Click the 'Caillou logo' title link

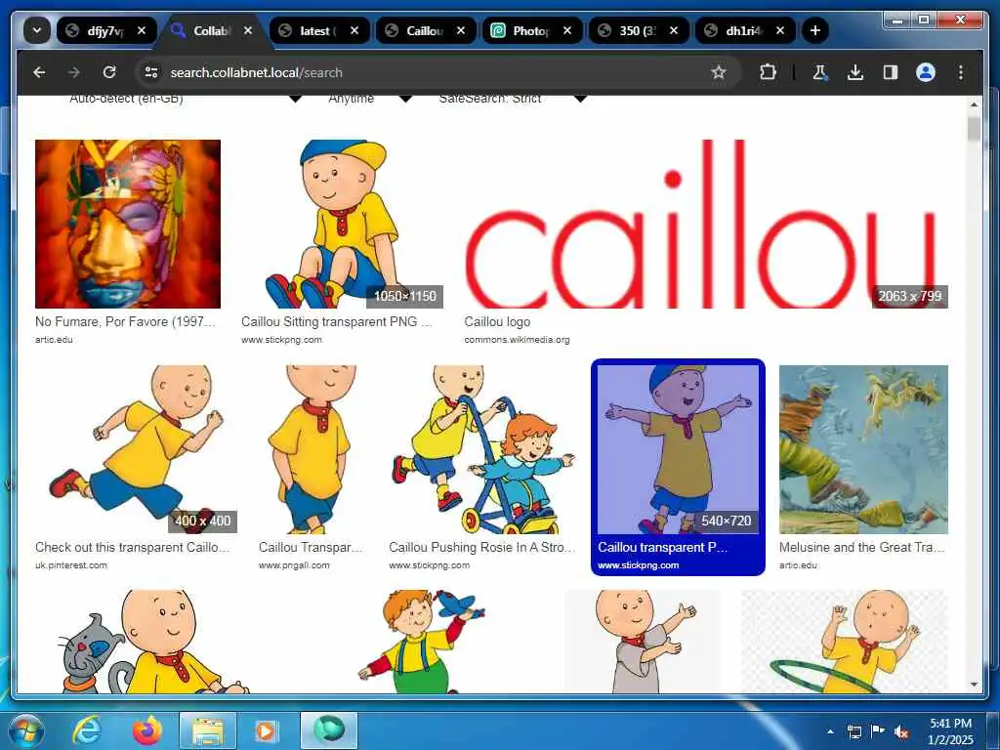497,321
